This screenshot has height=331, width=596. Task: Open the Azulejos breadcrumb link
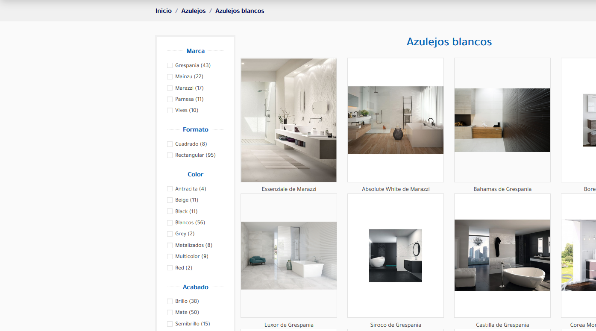point(194,11)
